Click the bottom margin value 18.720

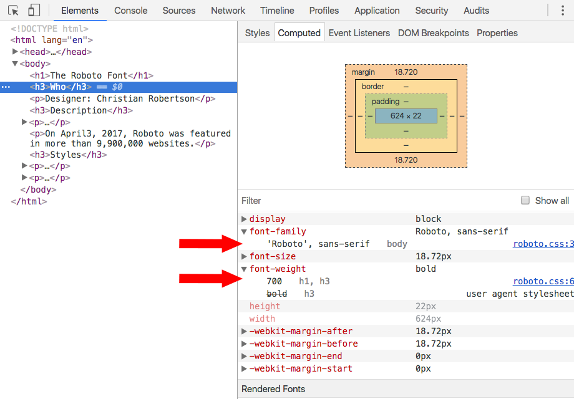coord(406,160)
